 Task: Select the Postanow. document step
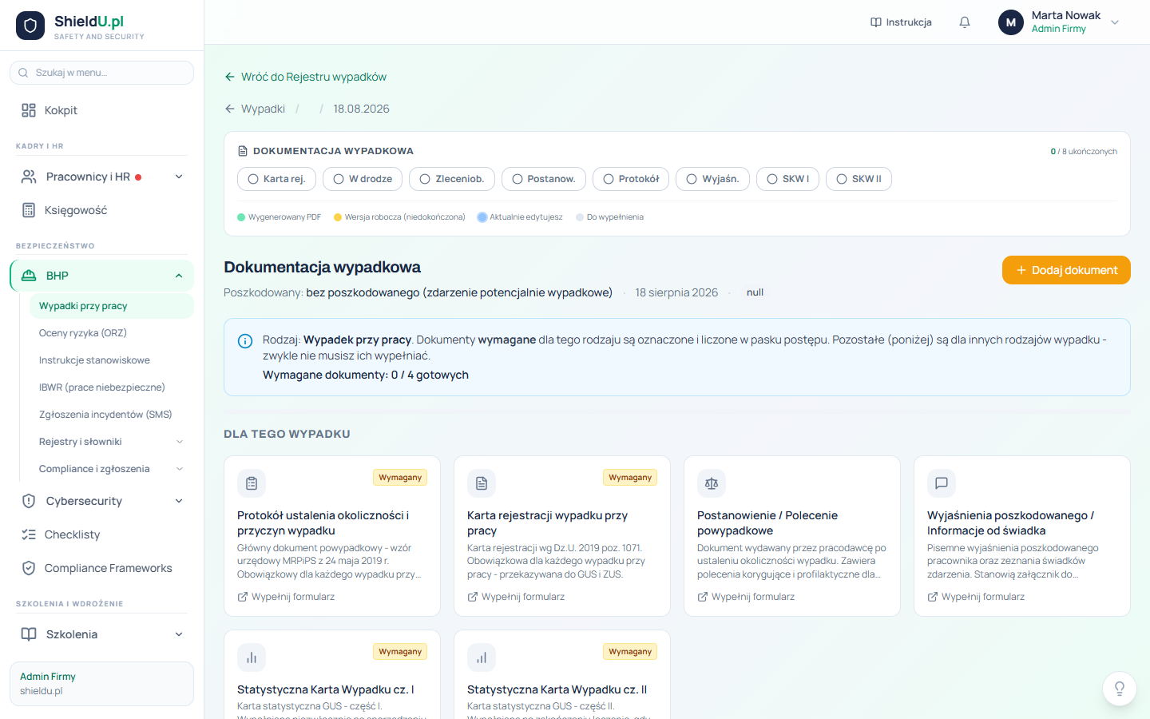point(544,179)
